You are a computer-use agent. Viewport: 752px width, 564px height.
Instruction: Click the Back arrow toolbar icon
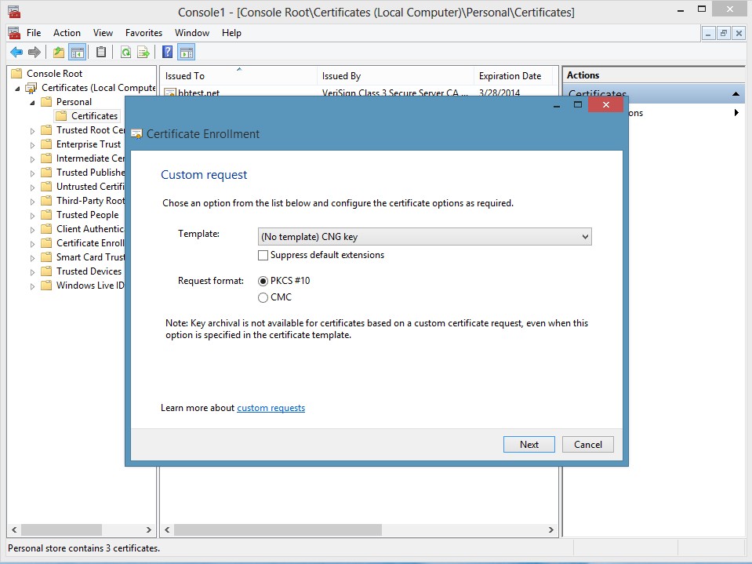coord(16,53)
